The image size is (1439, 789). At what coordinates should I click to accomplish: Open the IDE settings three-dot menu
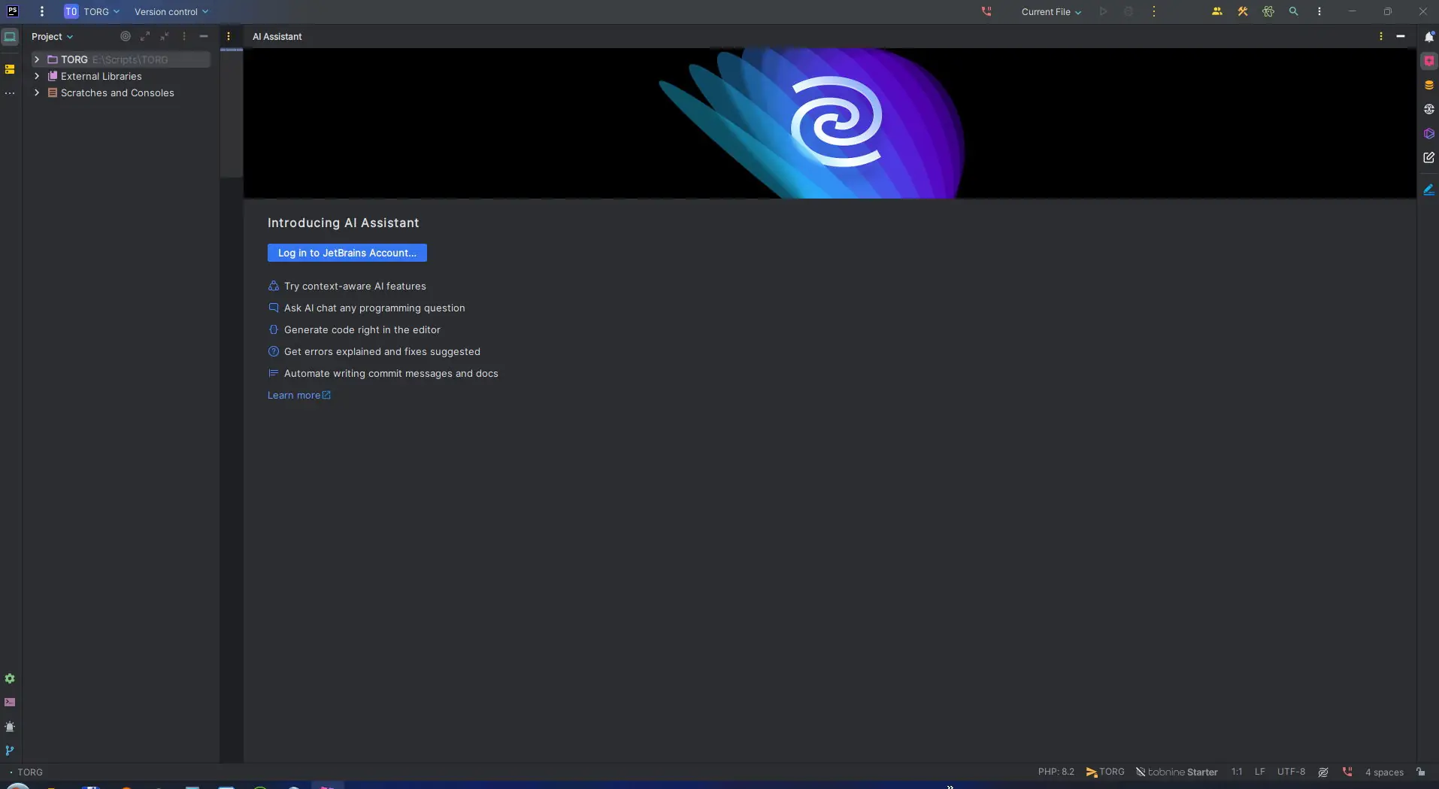click(x=1319, y=11)
